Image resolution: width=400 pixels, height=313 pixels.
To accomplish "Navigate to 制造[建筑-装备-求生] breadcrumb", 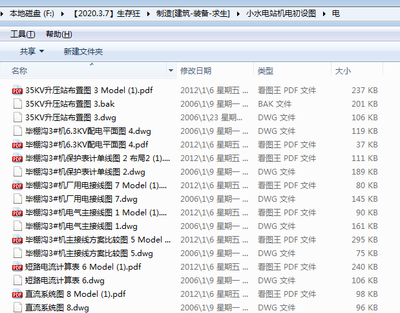I will coord(193,14).
